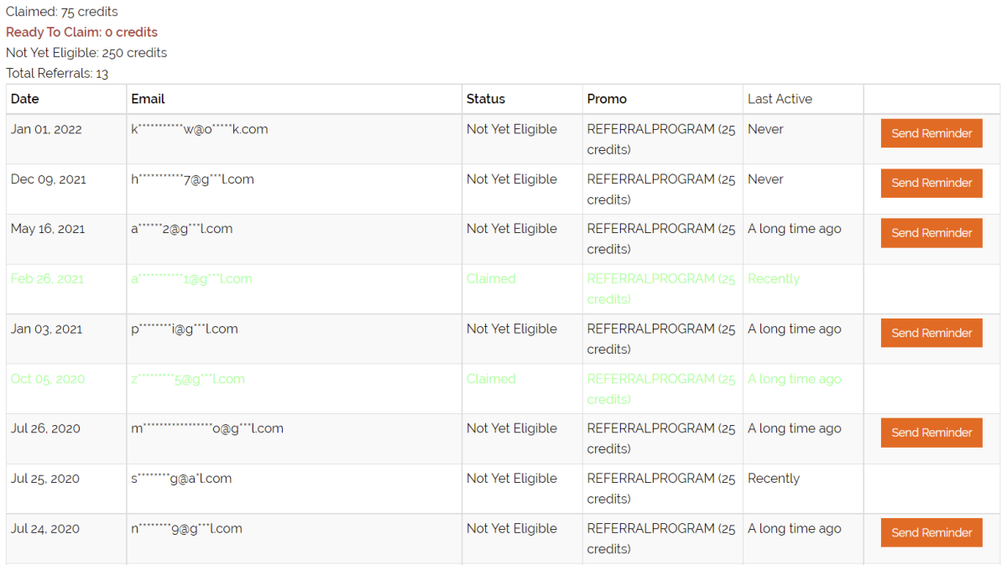The image size is (1007, 565).
Task: Click the 'Not Yet Eligible: 250 credits' text
Action: [x=86, y=53]
